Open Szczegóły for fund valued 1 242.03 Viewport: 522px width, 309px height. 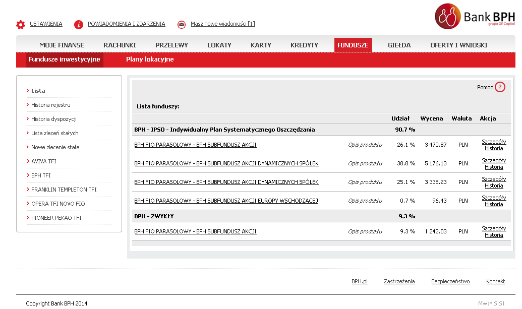click(494, 228)
